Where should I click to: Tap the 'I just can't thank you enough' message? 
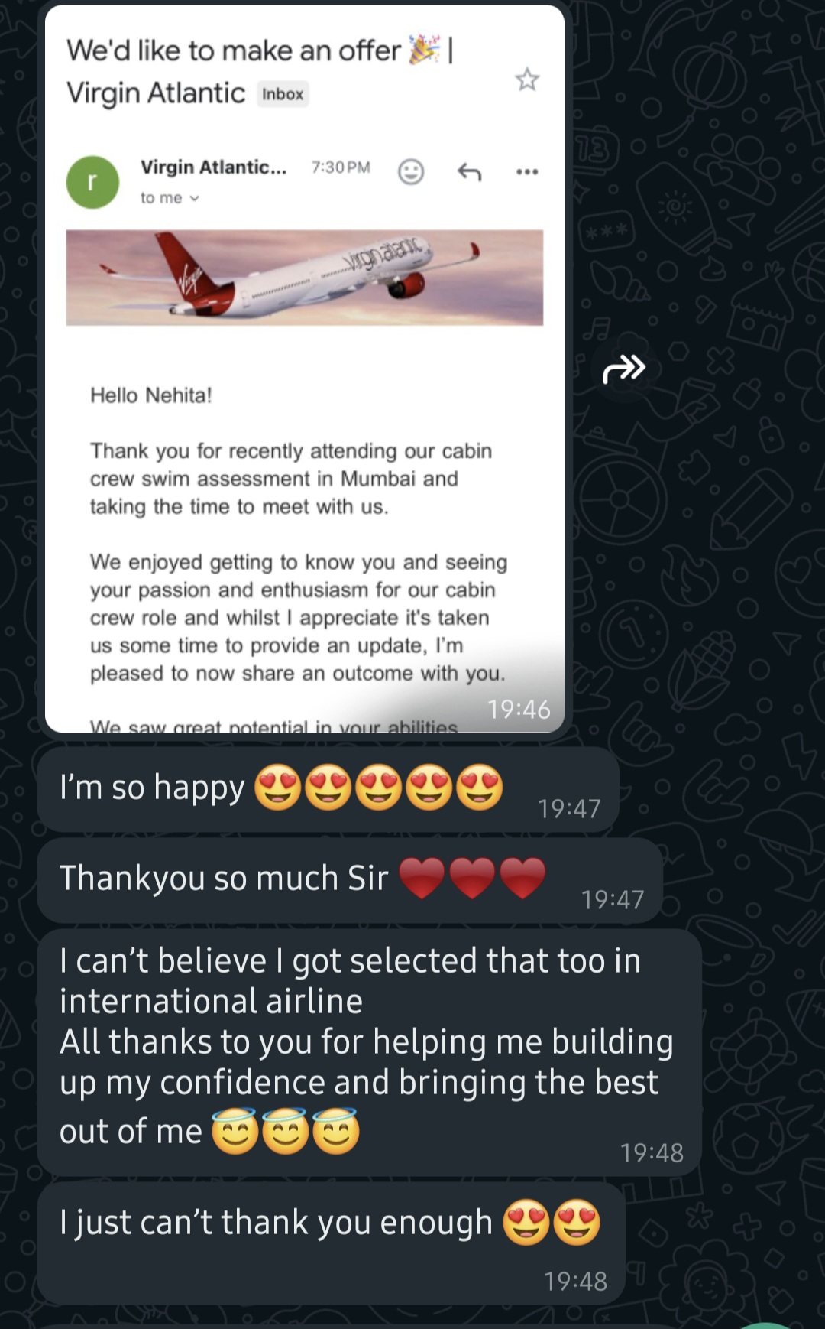[x=332, y=1243]
